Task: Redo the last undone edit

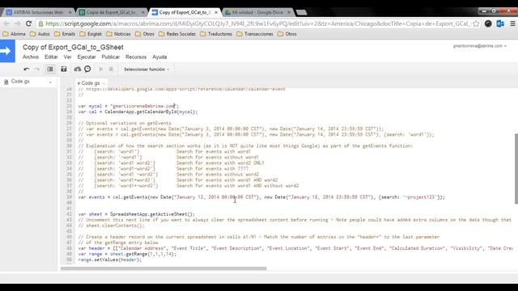Action: point(37,70)
